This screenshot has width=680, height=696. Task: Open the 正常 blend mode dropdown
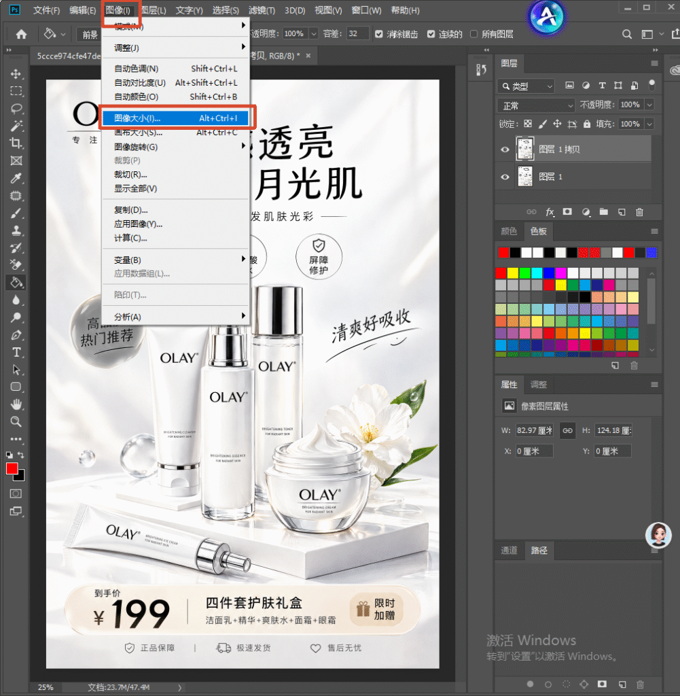(536, 105)
